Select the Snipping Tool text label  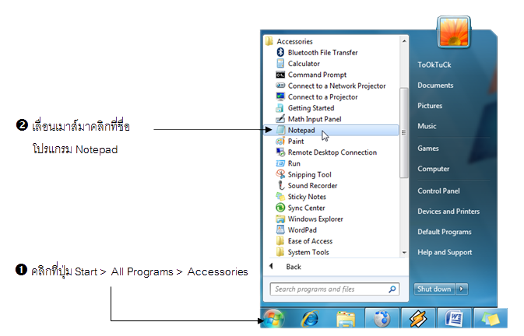(x=309, y=174)
